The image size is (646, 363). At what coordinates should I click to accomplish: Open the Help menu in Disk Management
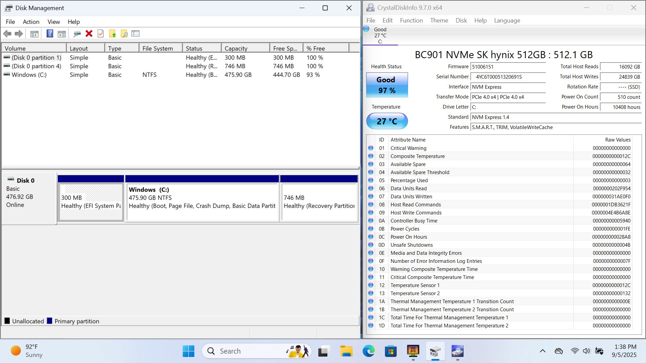tap(74, 22)
